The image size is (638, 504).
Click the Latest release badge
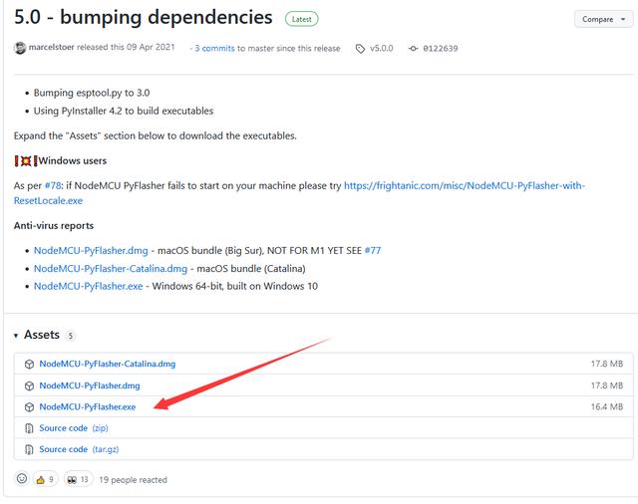click(x=301, y=19)
